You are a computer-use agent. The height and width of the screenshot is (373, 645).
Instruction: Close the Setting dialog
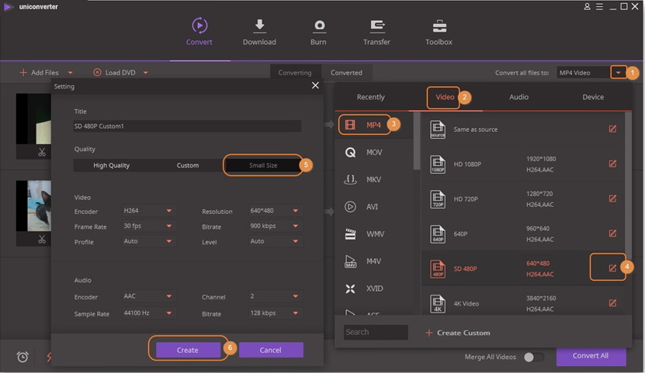[x=315, y=85]
